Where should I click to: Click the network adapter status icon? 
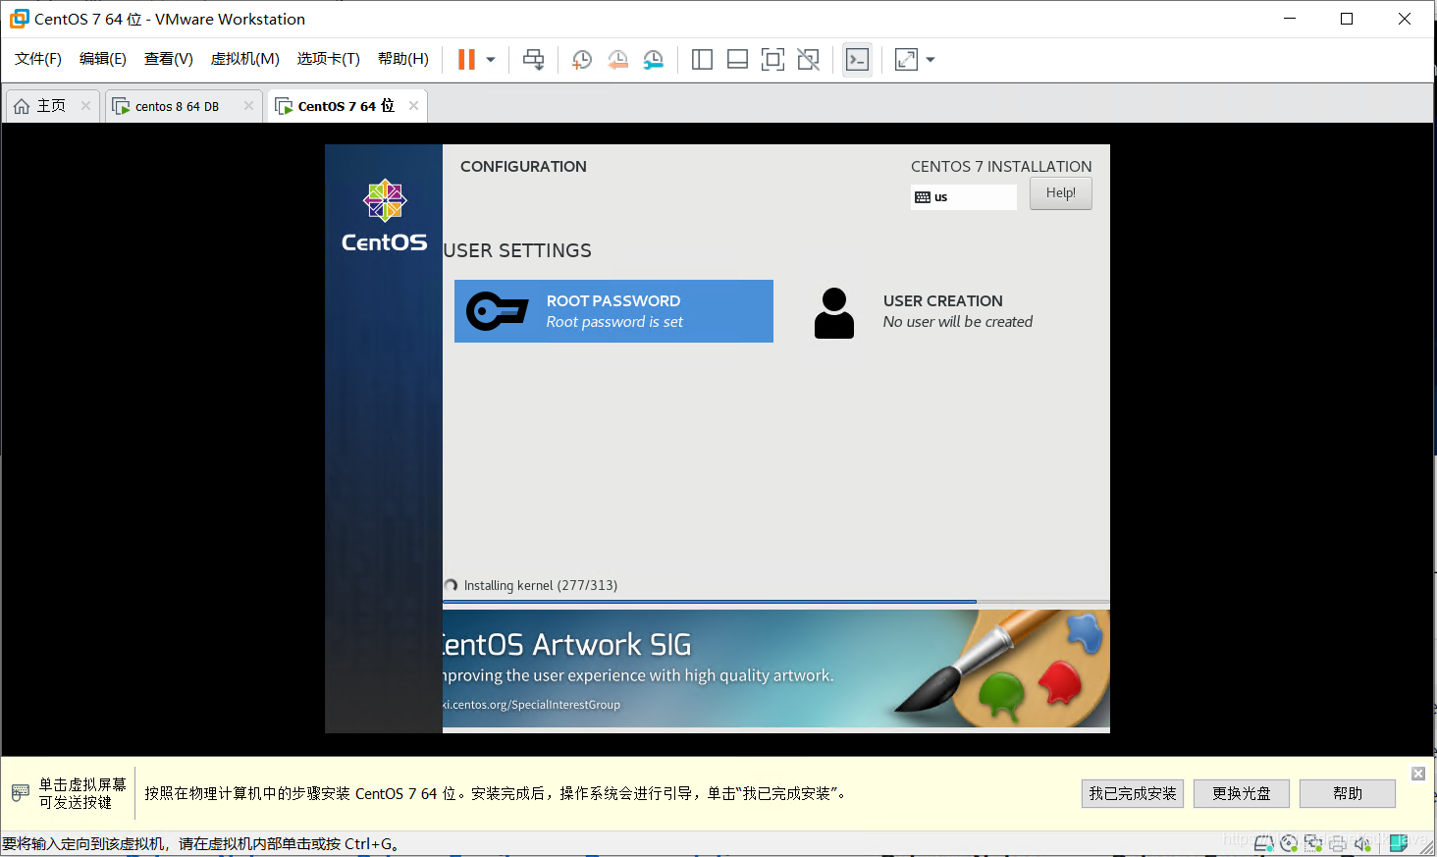click(1313, 842)
